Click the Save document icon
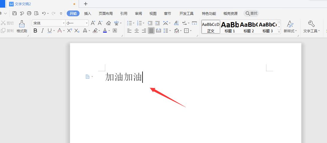Screen dimensions: 327x143 14,13
